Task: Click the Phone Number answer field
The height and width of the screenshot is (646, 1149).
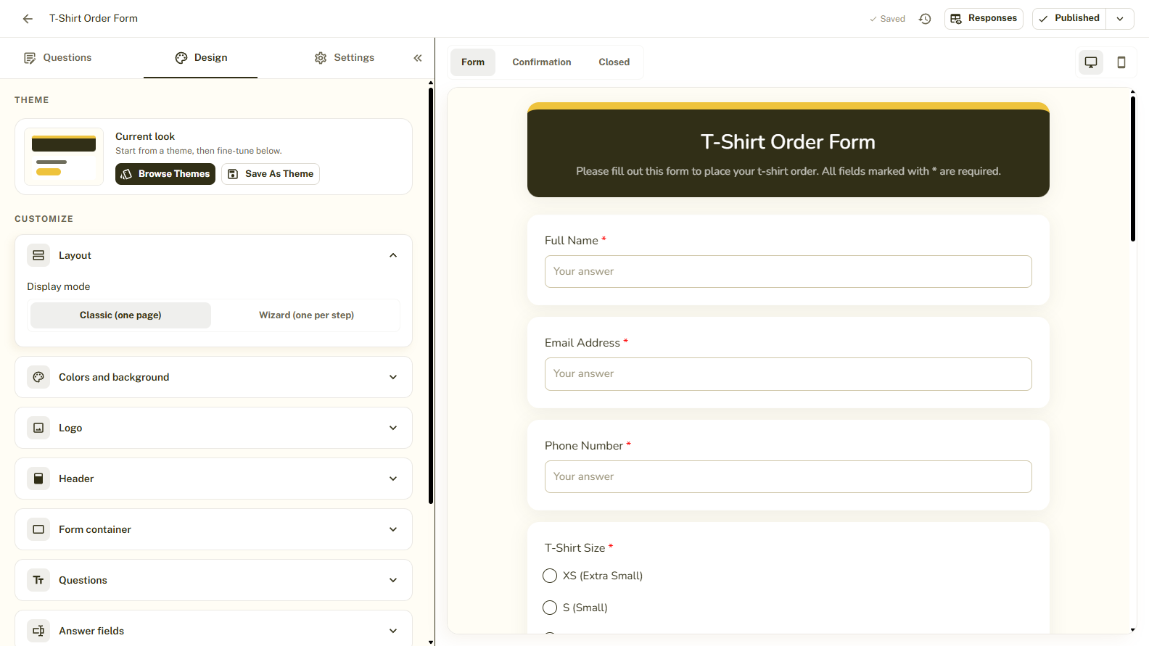Action: 788,477
